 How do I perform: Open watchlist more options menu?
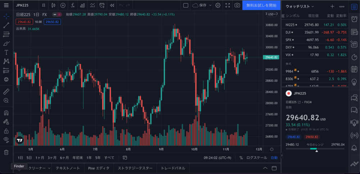point(342,6)
